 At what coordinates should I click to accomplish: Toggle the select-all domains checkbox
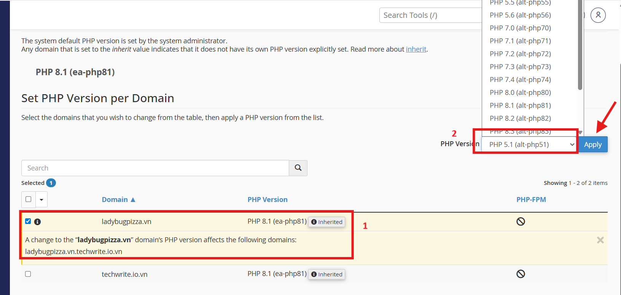(x=29, y=199)
